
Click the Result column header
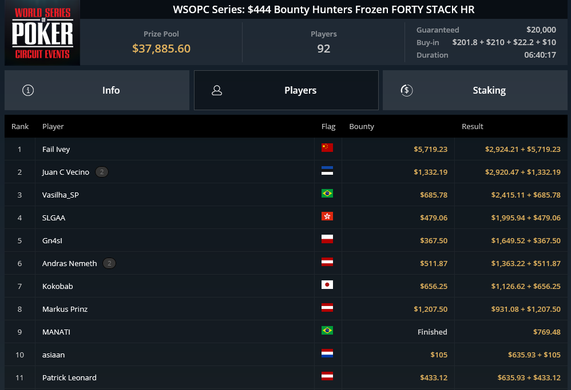(x=473, y=127)
